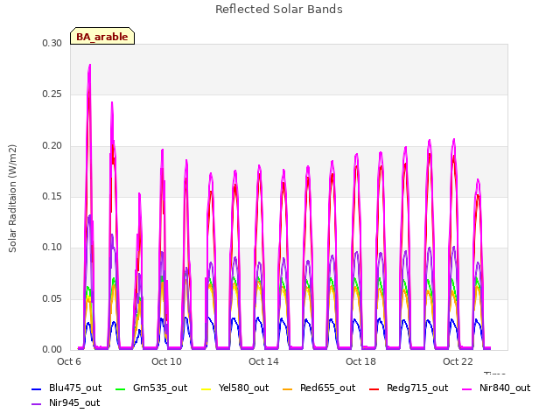
Task: Toggle the Yel580_out legend entry
Action: pos(235,388)
